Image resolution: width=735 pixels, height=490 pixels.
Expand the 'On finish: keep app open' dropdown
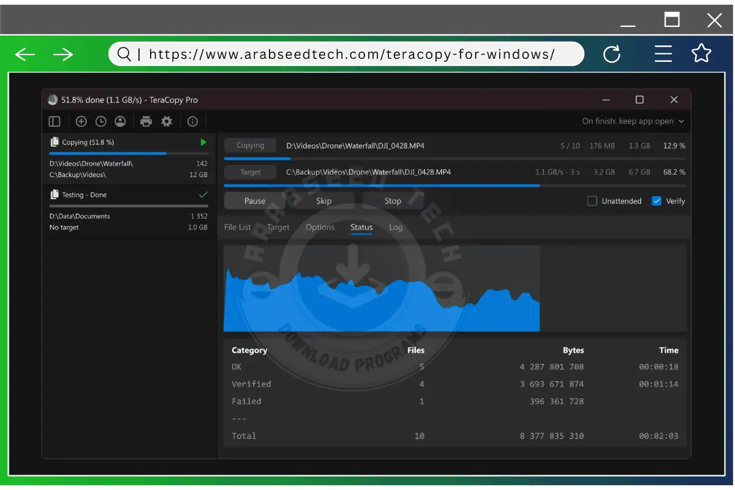pos(633,121)
